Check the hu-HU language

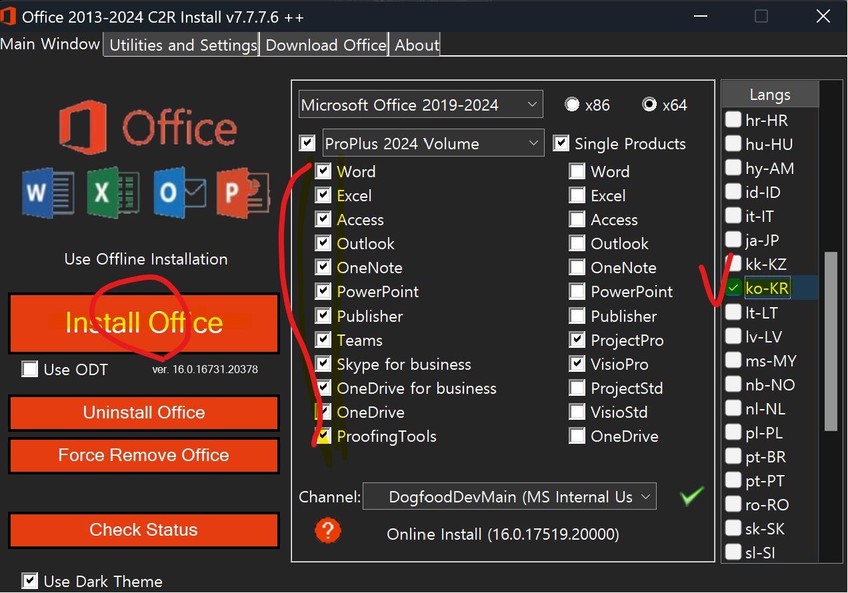tap(733, 144)
